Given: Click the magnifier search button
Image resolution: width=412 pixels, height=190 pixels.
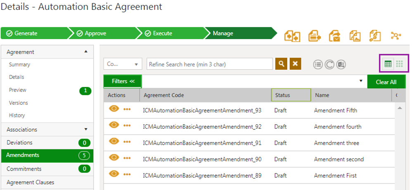Looking at the screenshot, I should coord(282,64).
